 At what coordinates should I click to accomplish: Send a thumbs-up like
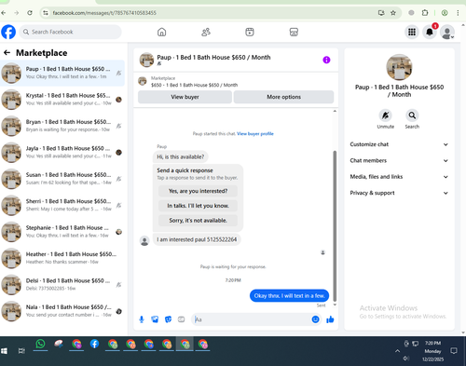tap(330, 319)
